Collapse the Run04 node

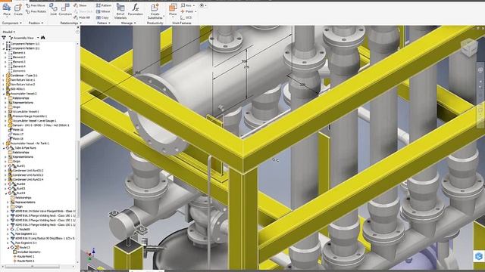pyautogui.click(x=5, y=193)
